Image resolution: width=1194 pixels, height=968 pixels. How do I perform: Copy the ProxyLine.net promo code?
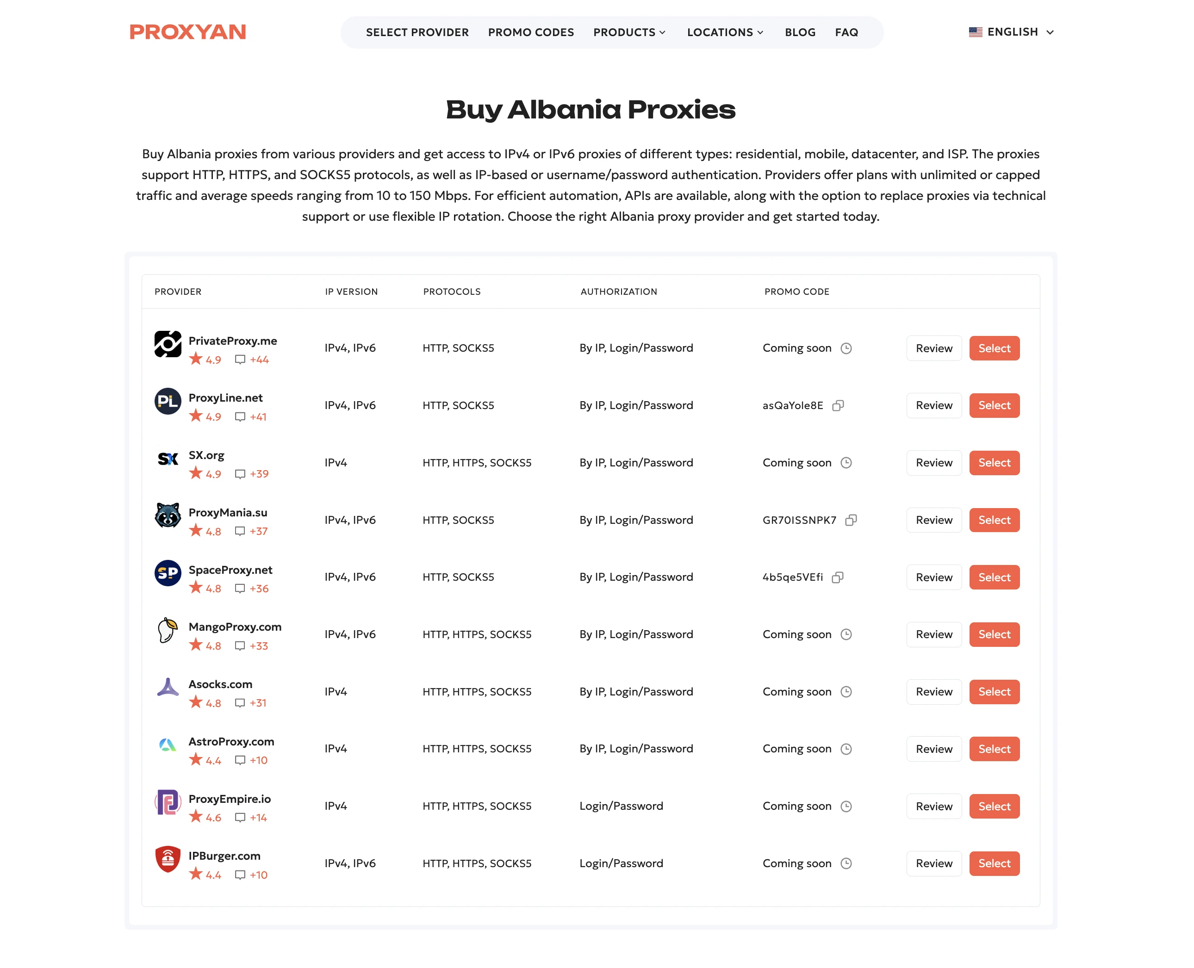837,405
